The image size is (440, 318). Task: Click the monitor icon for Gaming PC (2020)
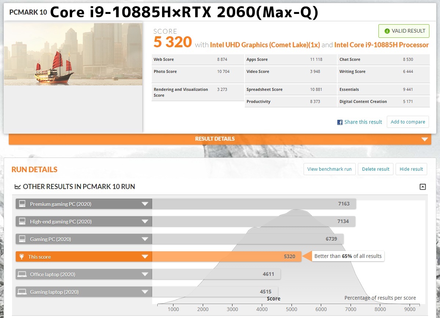[x=22, y=239]
